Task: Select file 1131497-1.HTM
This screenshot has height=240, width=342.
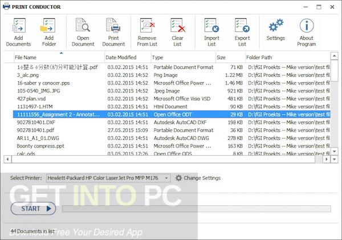Action: pyautogui.click(x=35, y=107)
